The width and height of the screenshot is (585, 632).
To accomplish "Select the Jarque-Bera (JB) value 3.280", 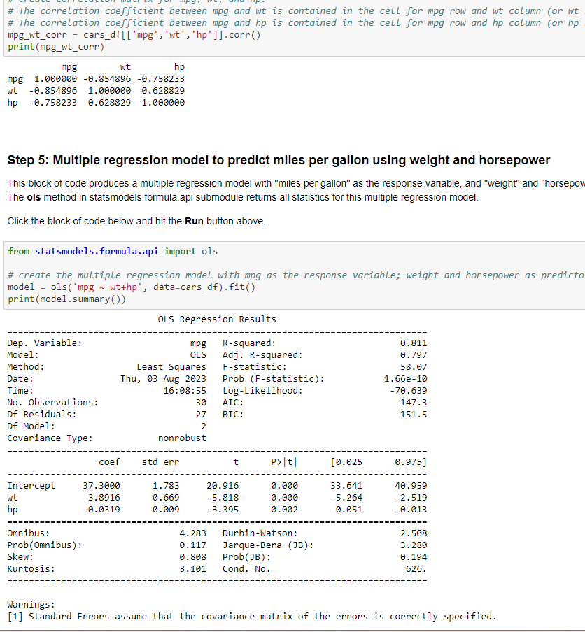I will [414, 545].
